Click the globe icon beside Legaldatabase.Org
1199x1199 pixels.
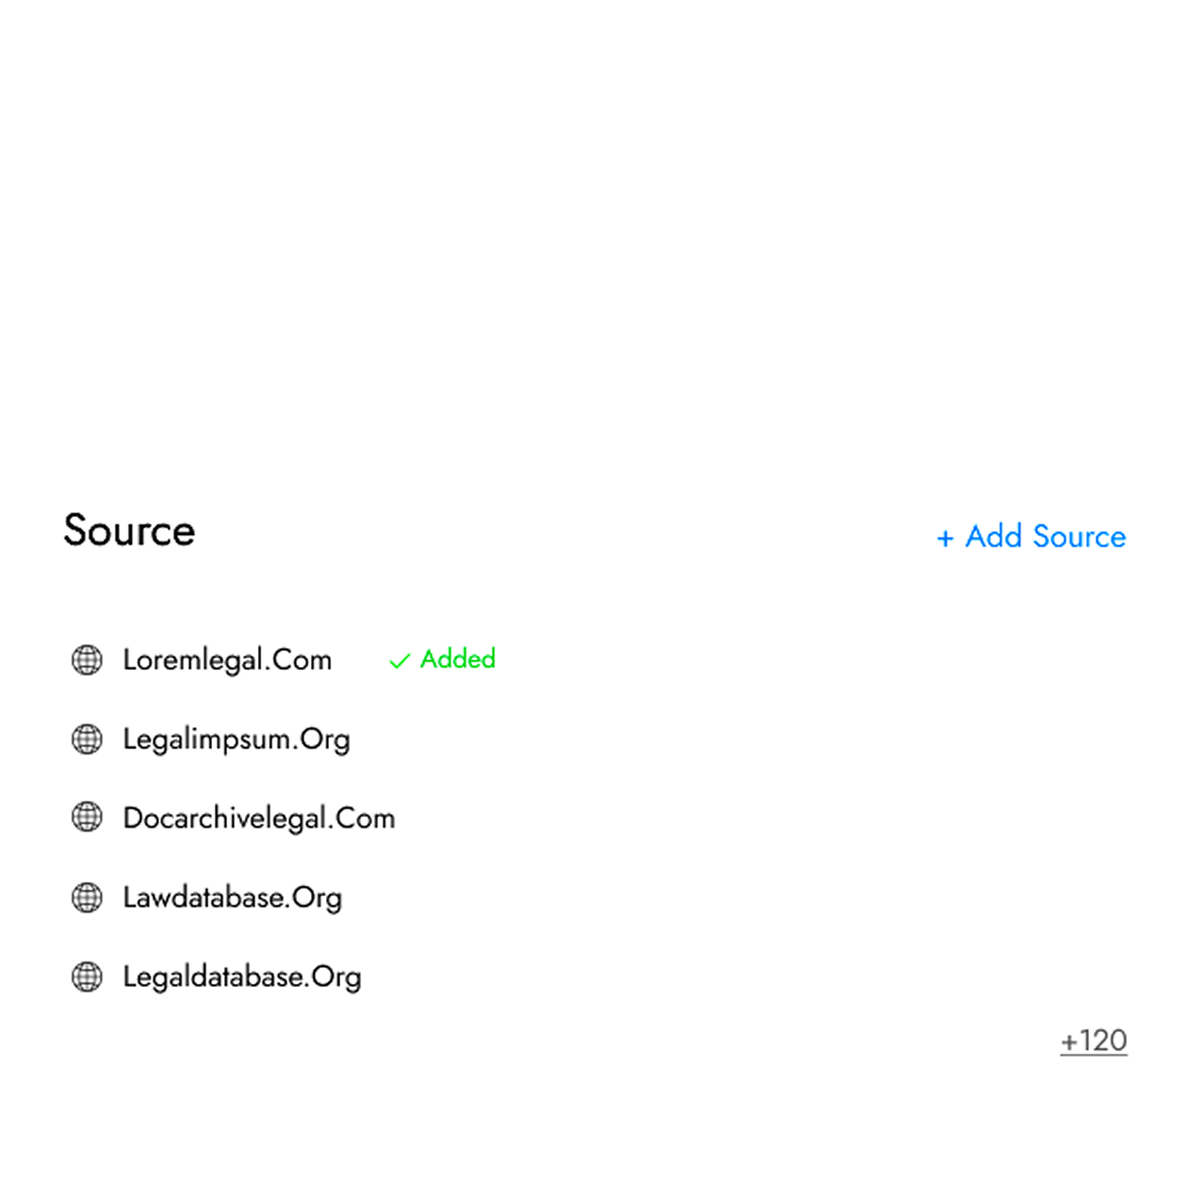[x=87, y=976]
